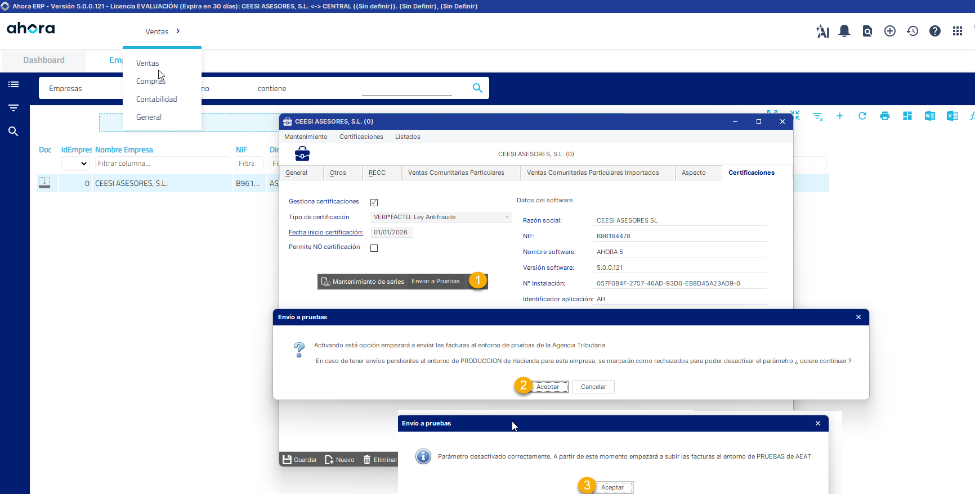The width and height of the screenshot is (975, 494).
Task: Click the Guardar button
Action: (300, 460)
